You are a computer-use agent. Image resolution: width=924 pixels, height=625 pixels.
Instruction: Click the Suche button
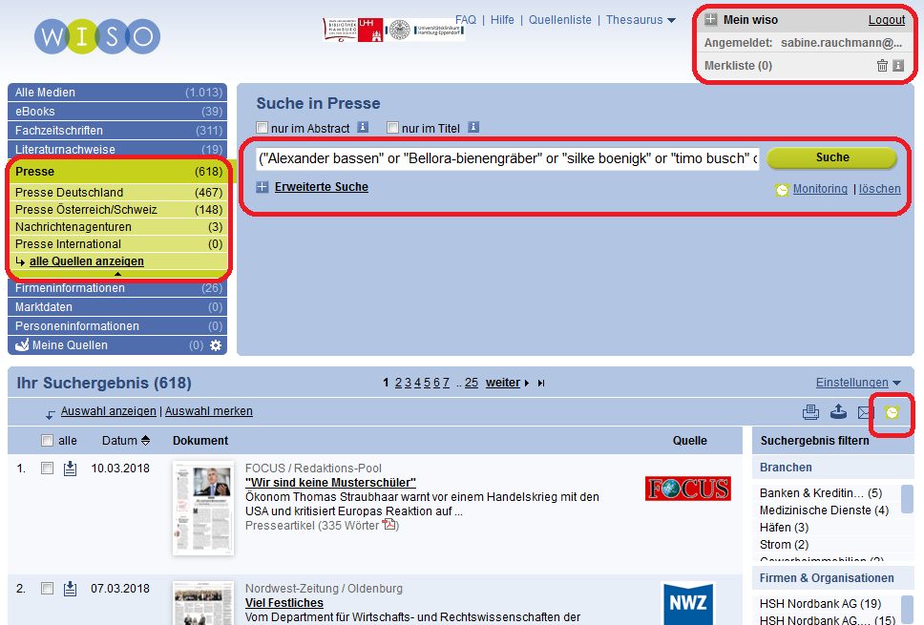(832, 157)
